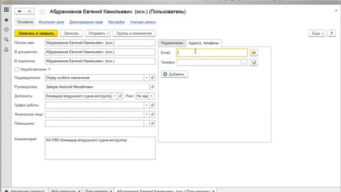Open the Отправить dropdown button
The image size is (341, 192).
(98, 33)
